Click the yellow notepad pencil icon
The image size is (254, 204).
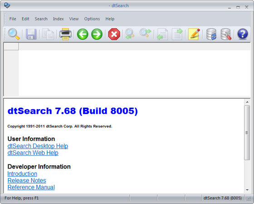click(x=194, y=34)
